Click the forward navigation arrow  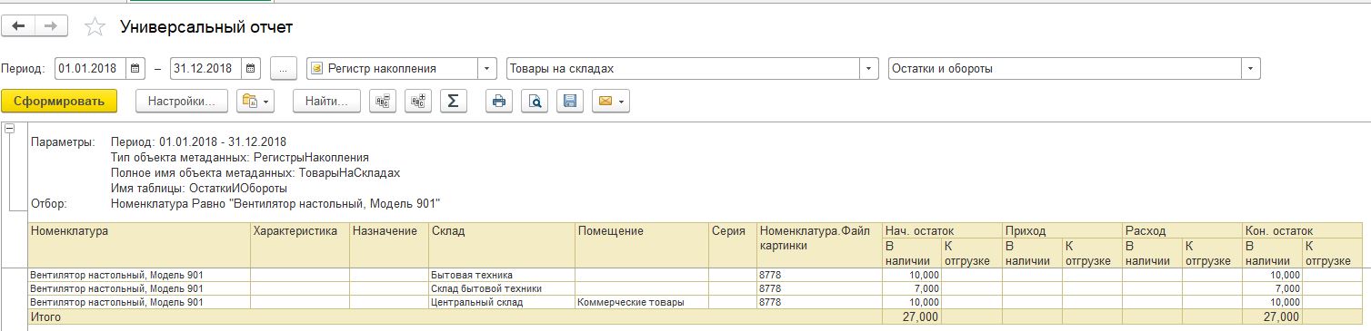coord(51,26)
